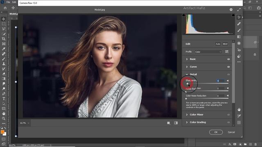The height and width of the screenshot is (147, 262).
Task: Select the Brush tool
Action: point(4,59)
